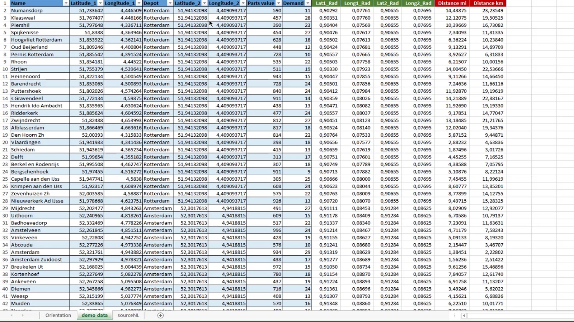Select the Distance mi header cell

click(452, 3)
